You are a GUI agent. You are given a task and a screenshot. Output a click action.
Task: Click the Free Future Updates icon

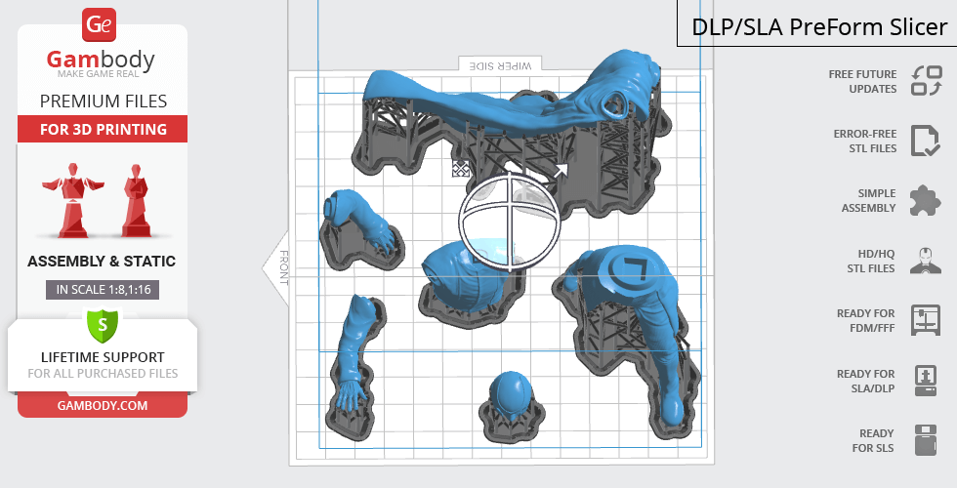(x=926, y=81)
